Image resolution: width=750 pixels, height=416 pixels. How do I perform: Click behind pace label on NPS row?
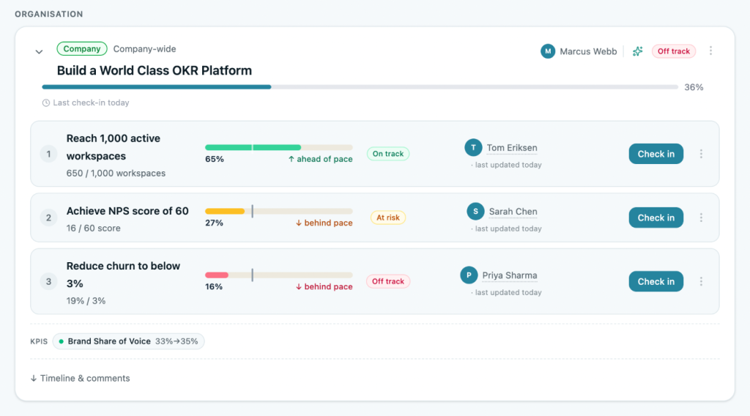[324, 223]
